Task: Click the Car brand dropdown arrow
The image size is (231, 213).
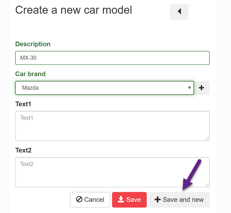Action: [x=189, y=88]
